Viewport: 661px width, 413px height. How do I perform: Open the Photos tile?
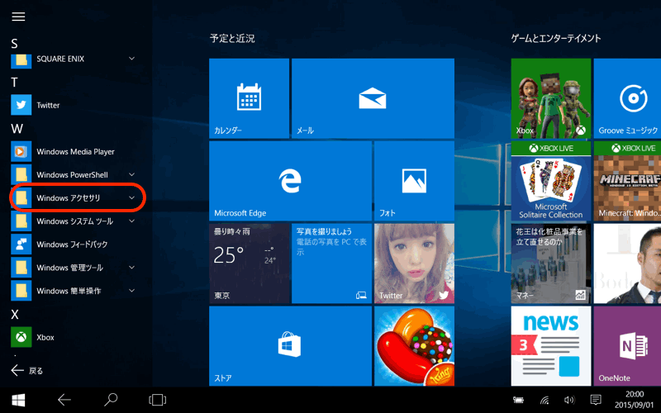point(413,180)
